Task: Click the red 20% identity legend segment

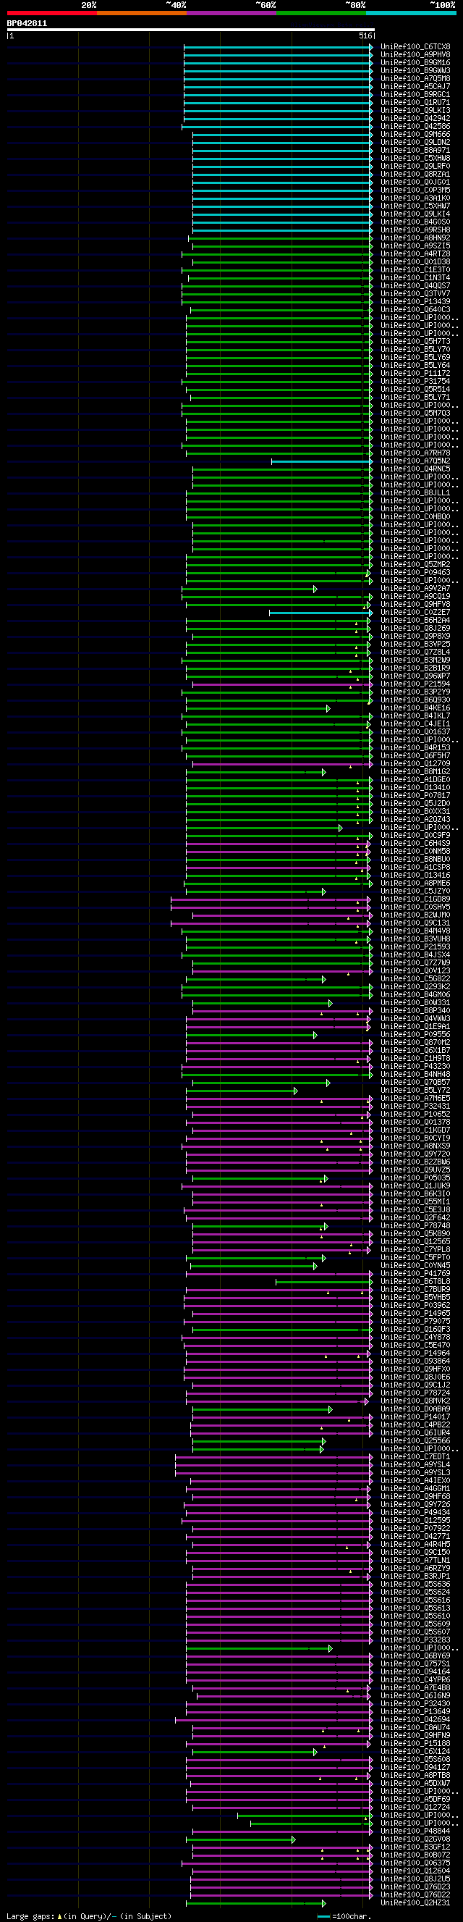Action: point(51,13)
